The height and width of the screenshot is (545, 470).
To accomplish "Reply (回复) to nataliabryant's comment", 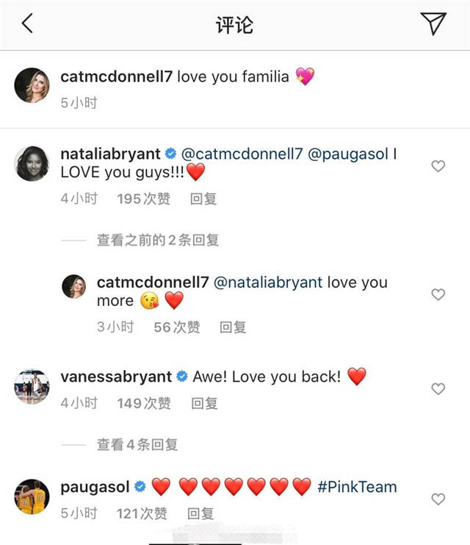I will (203, 199).
